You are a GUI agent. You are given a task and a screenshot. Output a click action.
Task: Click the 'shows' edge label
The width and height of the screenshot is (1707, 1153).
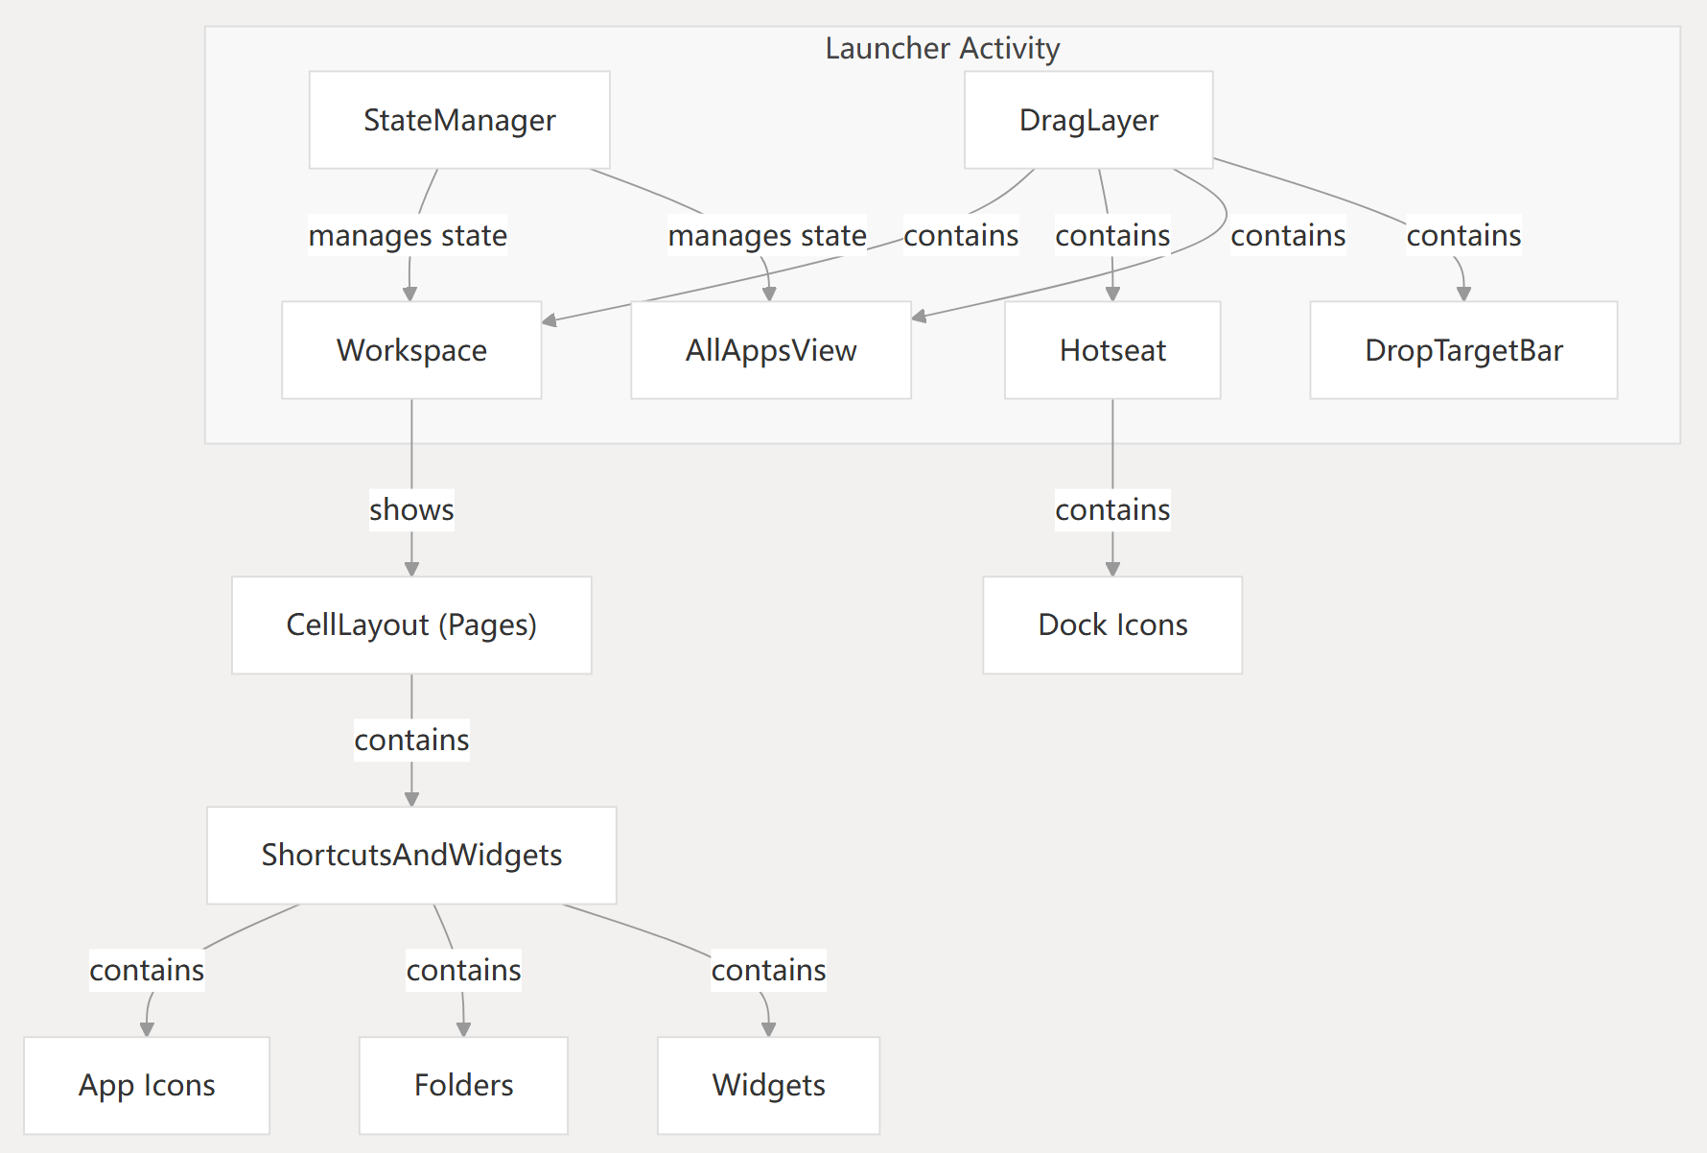[411, 509]
